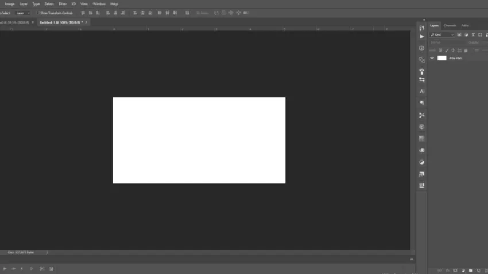Open the Paragraph panel icon
Viewport: 488px width, 274px height.
click(422, 103)
